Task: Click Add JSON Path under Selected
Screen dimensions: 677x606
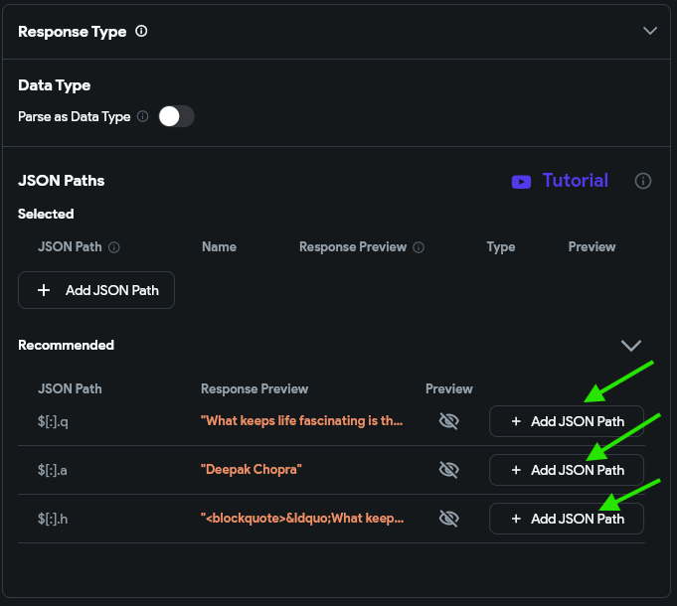Action: point(96,290)
